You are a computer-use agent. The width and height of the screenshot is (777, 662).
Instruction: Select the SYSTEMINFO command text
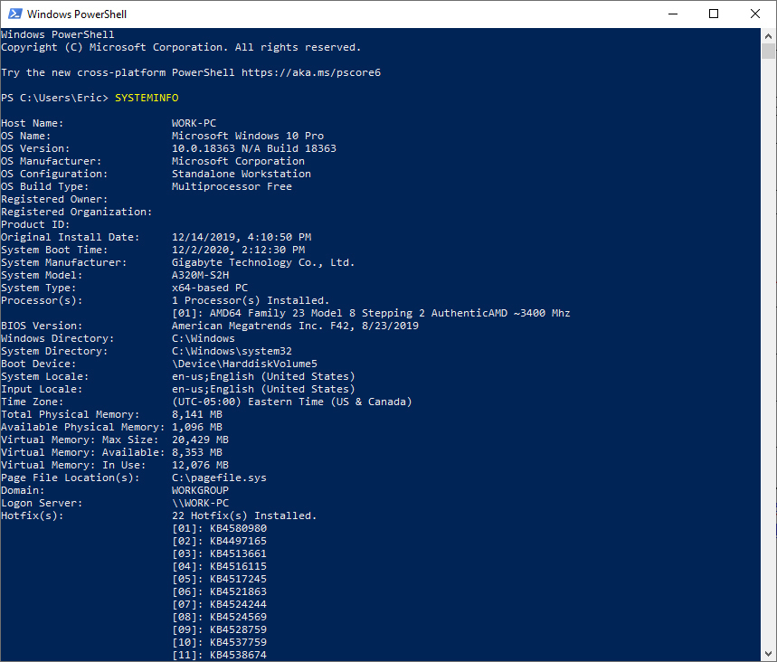pos(145,97)
